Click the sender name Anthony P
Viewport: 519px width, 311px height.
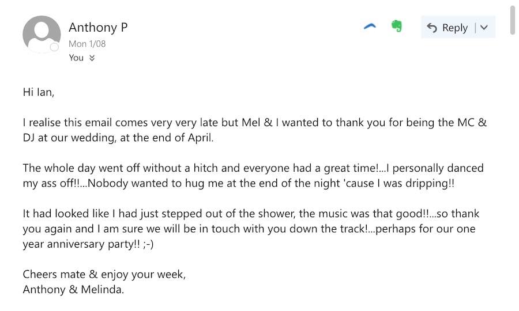98,27
